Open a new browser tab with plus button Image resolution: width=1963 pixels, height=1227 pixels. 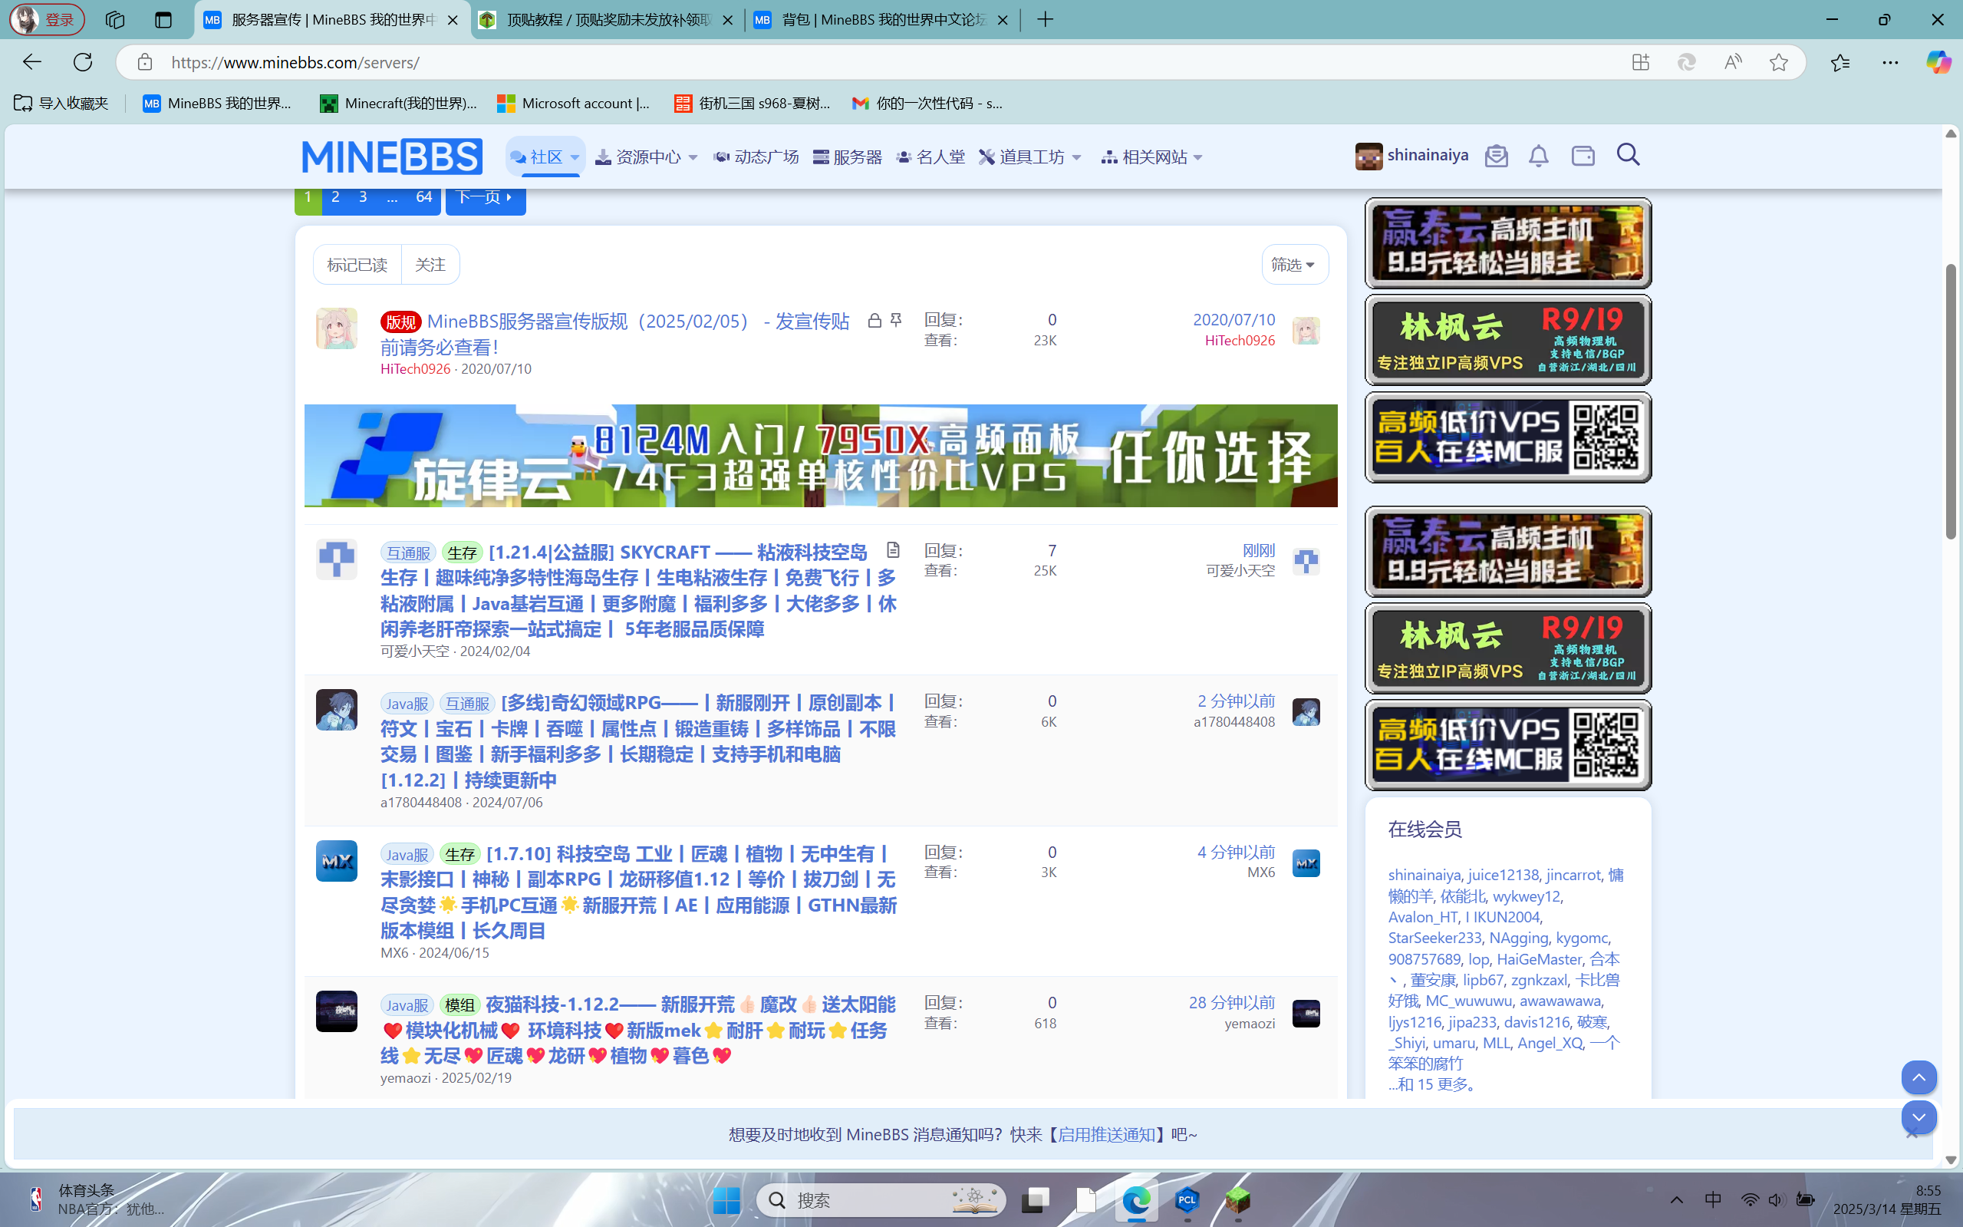pyautogui.click(x=1046, y=19)
